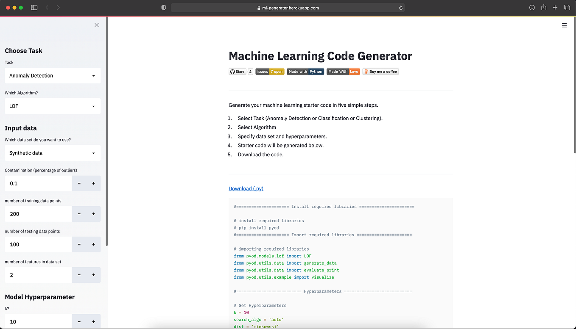Open the navigation menu via hamburger icon
Viewport: 576px width, 329px height.
(564, 25)
